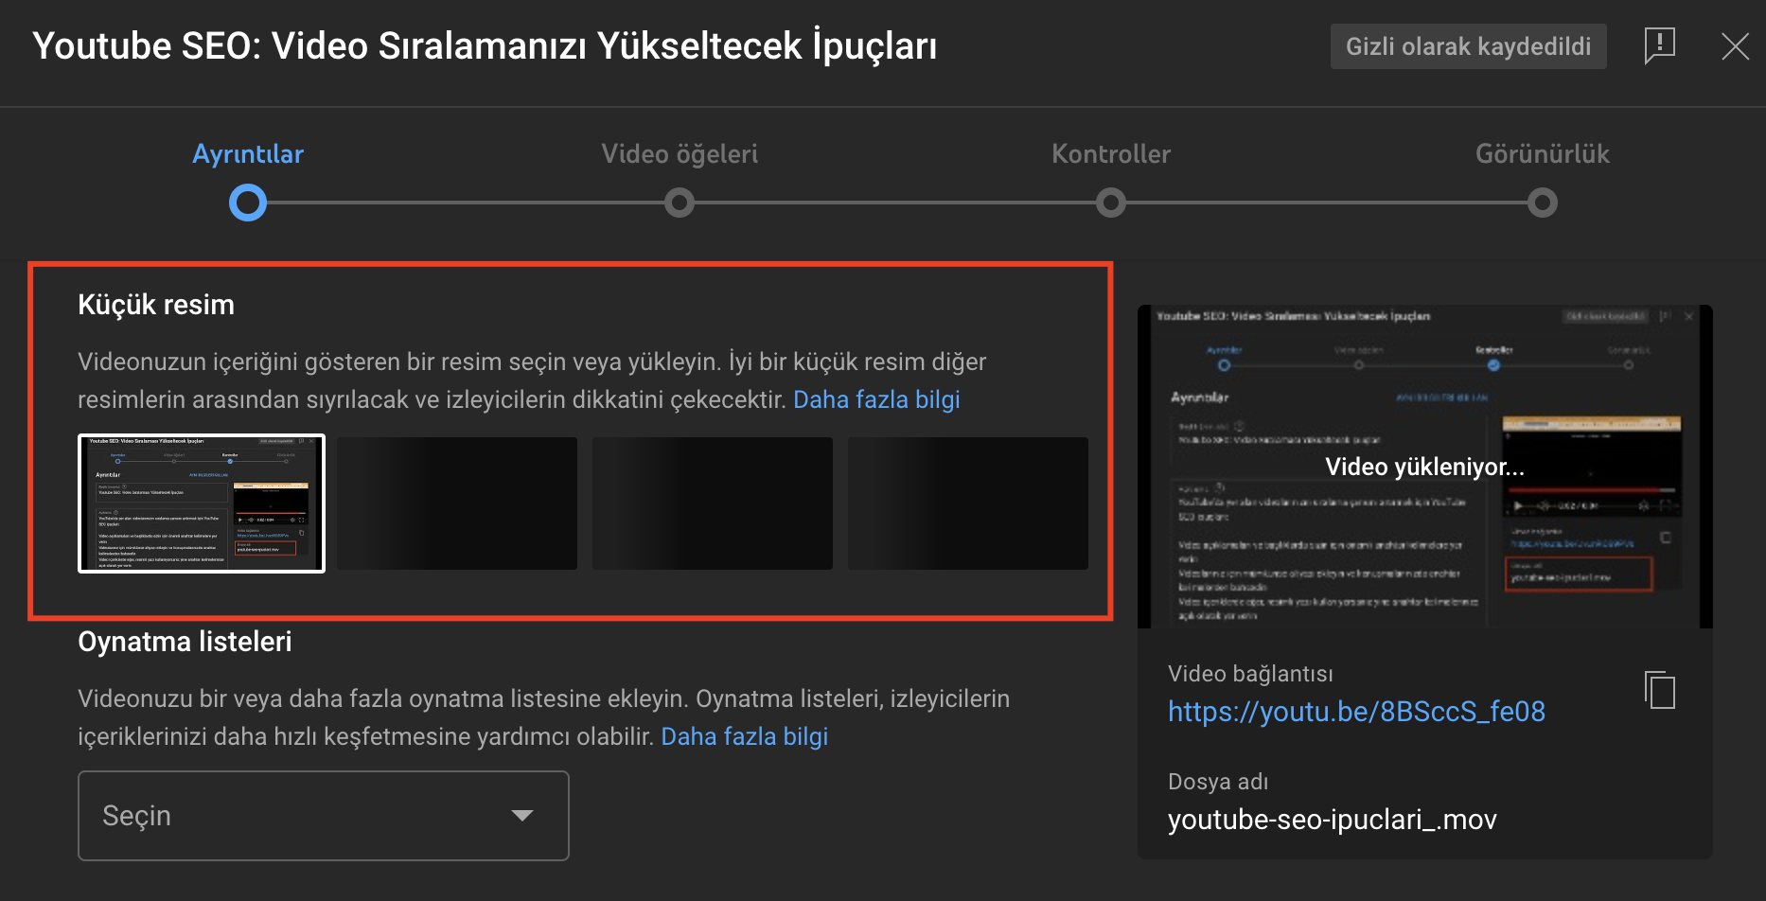1766x901 pixels.
Task: Select the first highlighted thumbnail
Action: pyautogui.click(x=202, y=503)
